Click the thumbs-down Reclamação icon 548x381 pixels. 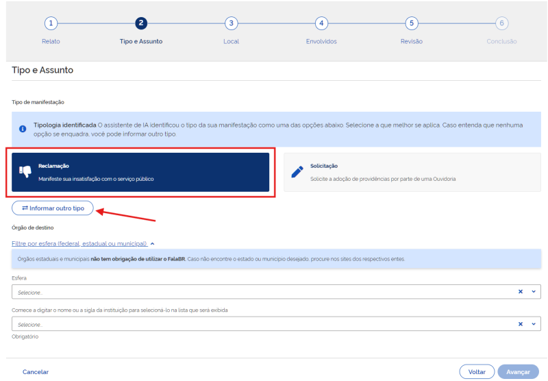click(x=25, y=171)
